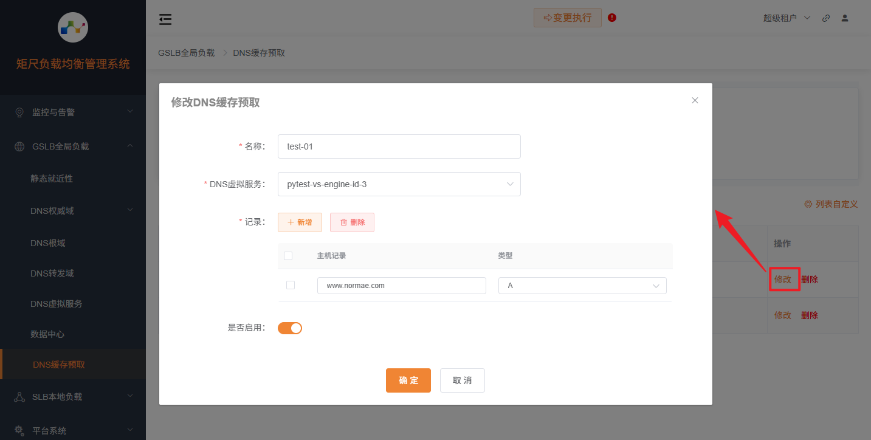
Task: Expand the 超级租户 dropdown menu
Action: click(x=787, y=18)
